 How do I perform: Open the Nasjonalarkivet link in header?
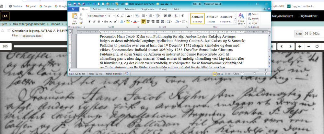(283, 15)
